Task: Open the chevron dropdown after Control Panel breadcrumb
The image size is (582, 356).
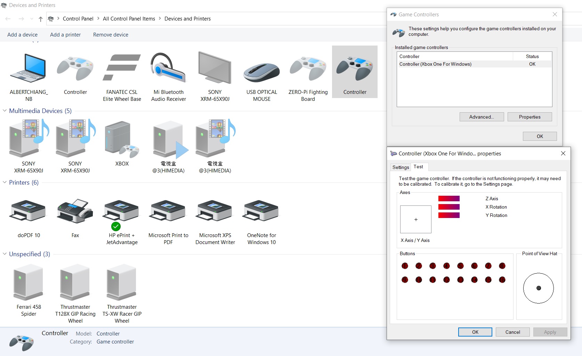Action: [98, 18]
